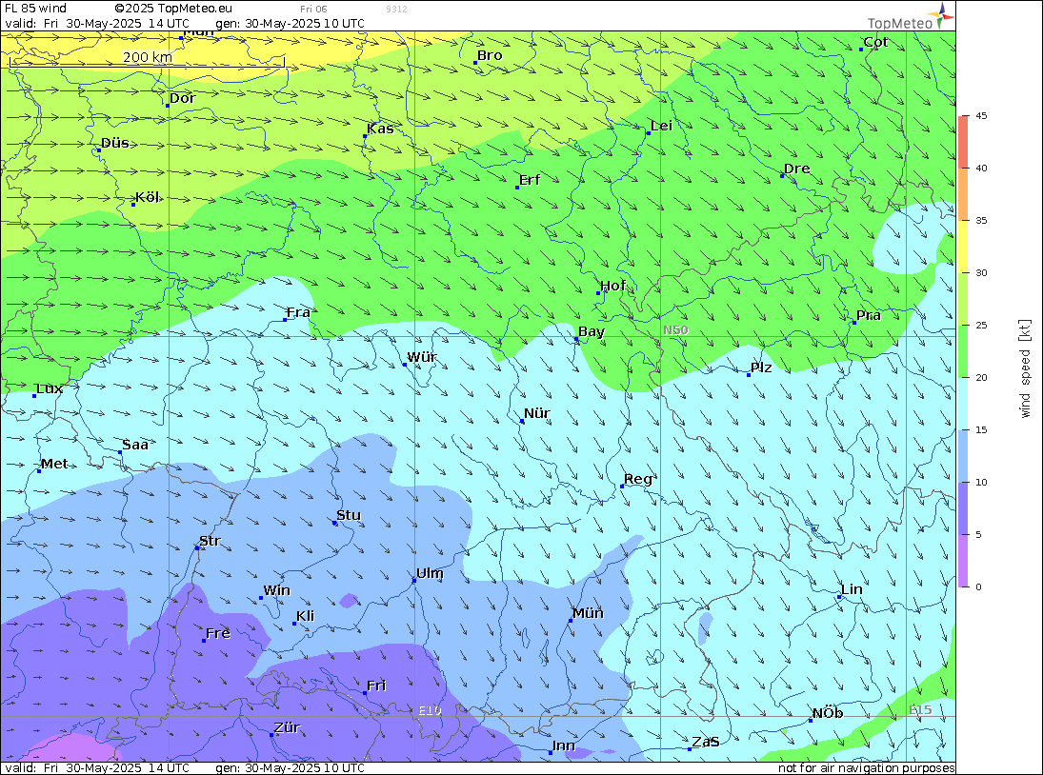Click the Kli city label
The image size is (1043, 775).
coord(306,615)
